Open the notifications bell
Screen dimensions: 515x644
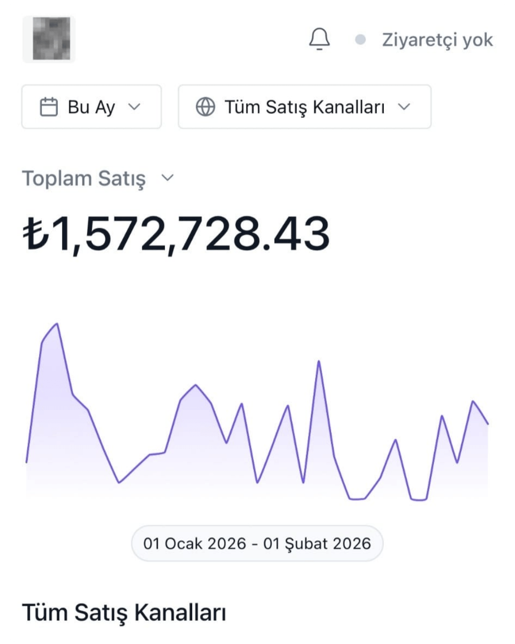pyautogui.click(x=319, y=39)
